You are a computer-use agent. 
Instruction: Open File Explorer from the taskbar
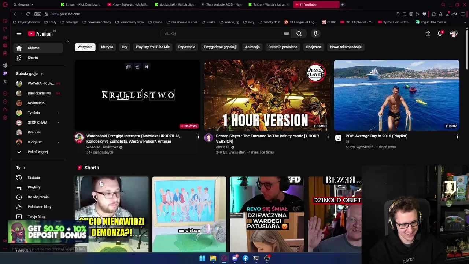pyautogui.click(x=213, y=258)
